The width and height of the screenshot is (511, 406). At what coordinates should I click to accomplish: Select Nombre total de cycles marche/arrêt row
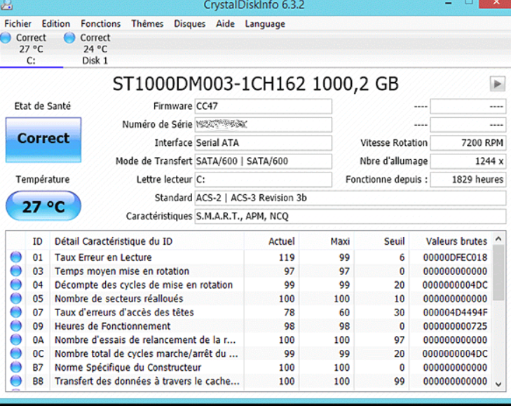click(249, 353)
